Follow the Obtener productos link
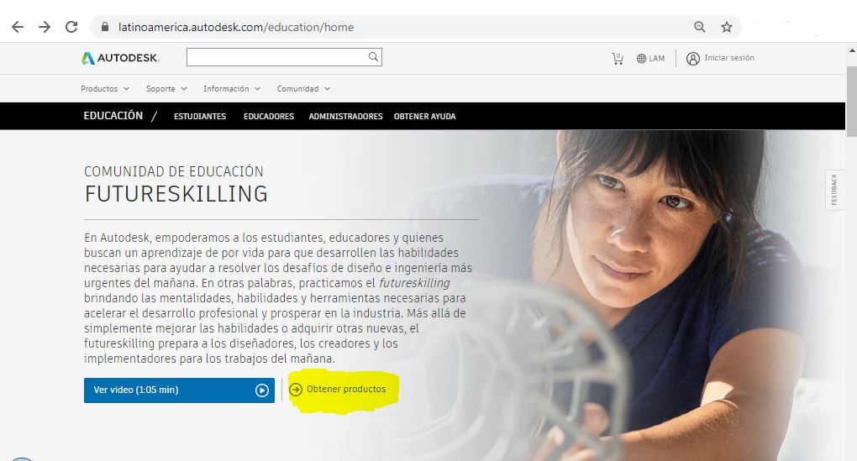The height and width of the screenshot is (461, 857). (338, 390)
